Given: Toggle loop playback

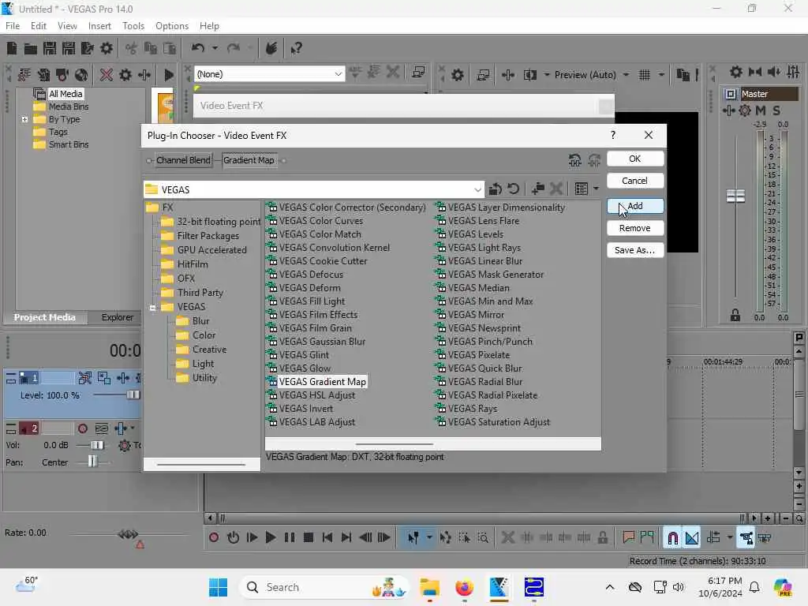Looking at the screenshot, I should coord(233,537).
